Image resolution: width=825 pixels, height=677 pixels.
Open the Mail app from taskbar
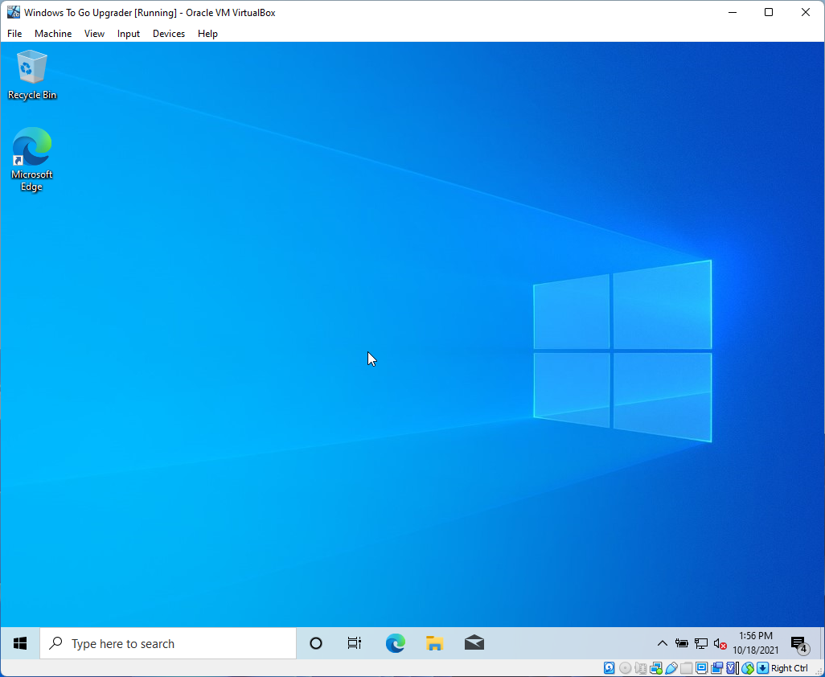474,643
